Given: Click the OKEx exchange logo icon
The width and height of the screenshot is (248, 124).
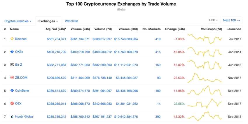Looking at the screenshot, I should 12,52.
